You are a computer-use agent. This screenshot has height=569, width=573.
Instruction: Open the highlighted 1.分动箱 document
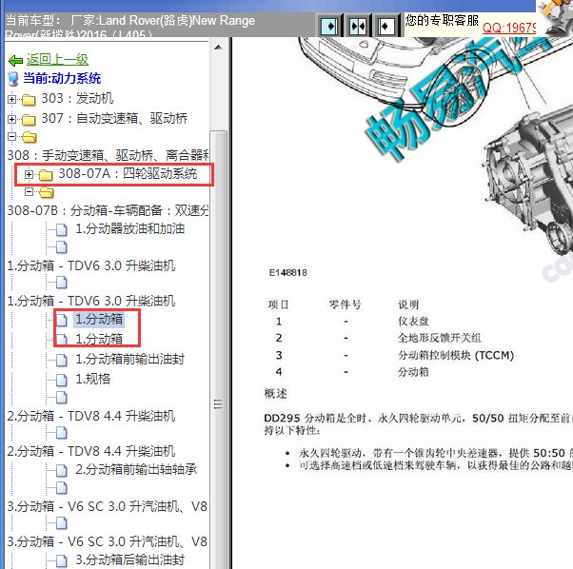click(99, 319)
